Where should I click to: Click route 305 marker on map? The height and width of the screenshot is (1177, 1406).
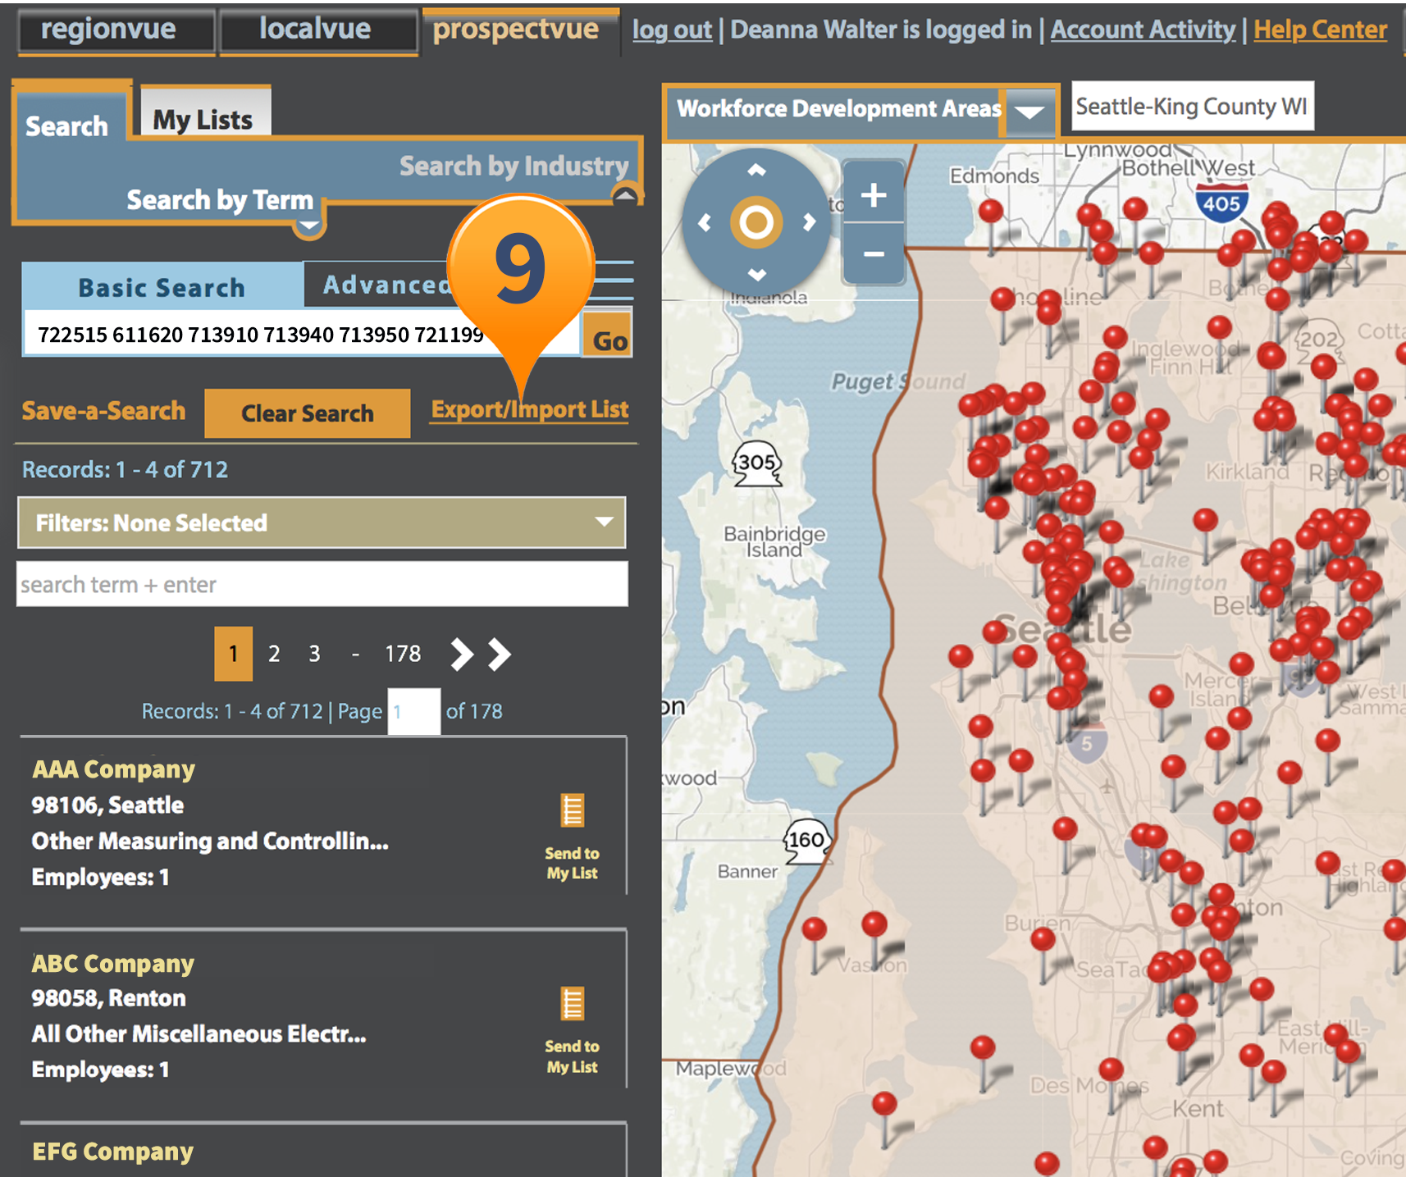pos(756,463)
